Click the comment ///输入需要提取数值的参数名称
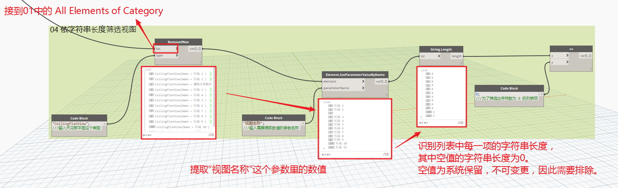The width and height of the screenshot is (618, 188). coord(271,128)
